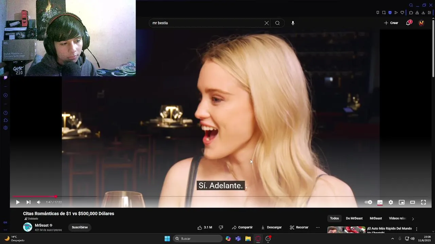Viewport: 435px width, 244px height.
Task: Toggle subtitles with the captions button
Action: point(380,202)
